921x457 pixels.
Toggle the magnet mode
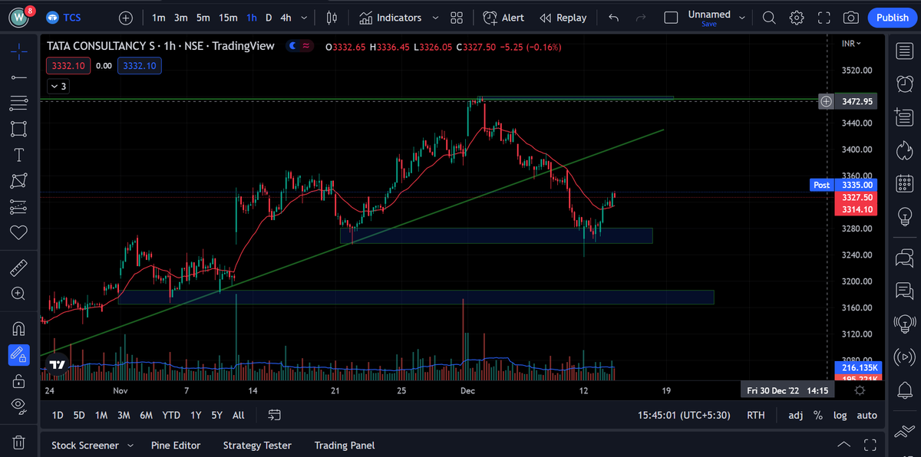(x=19, y=329)
